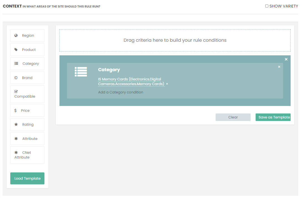Click the Load Template button
302x198 pixels.
coord(27,178)
